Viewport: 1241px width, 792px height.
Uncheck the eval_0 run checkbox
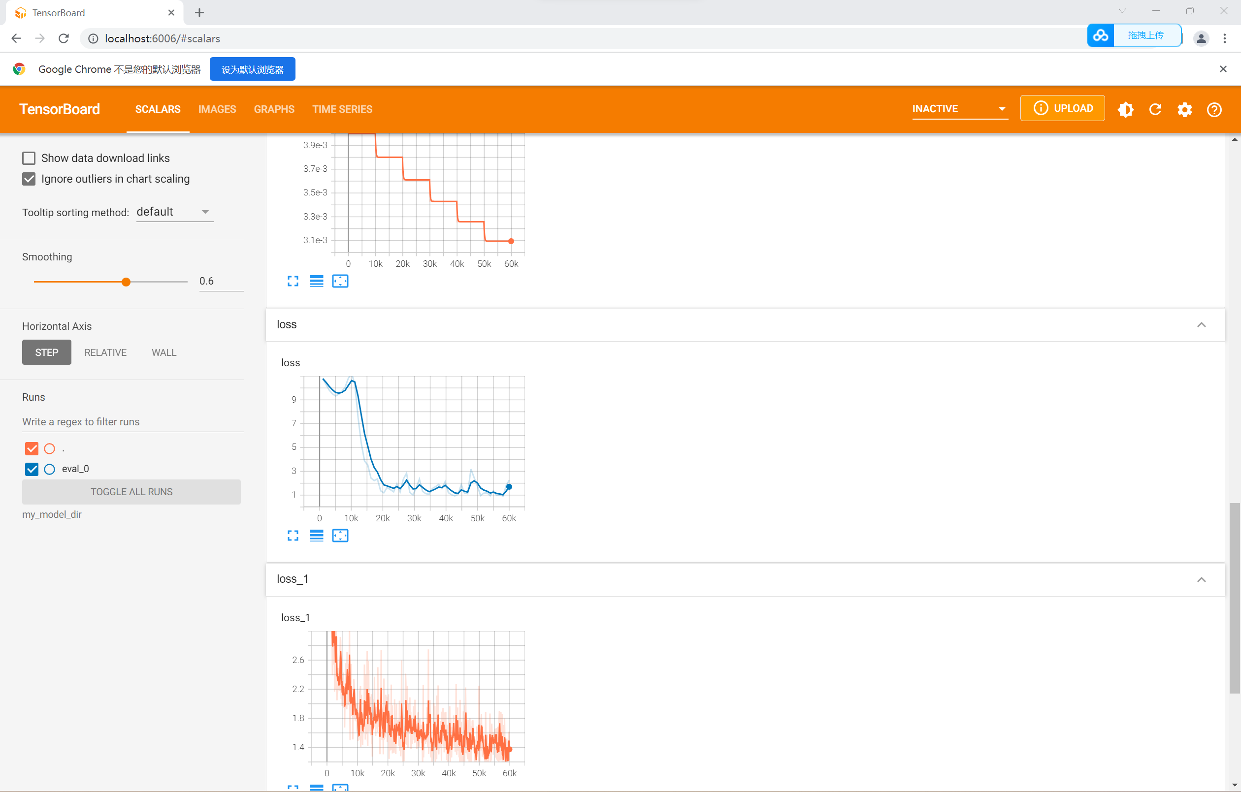tap(32, 469)
